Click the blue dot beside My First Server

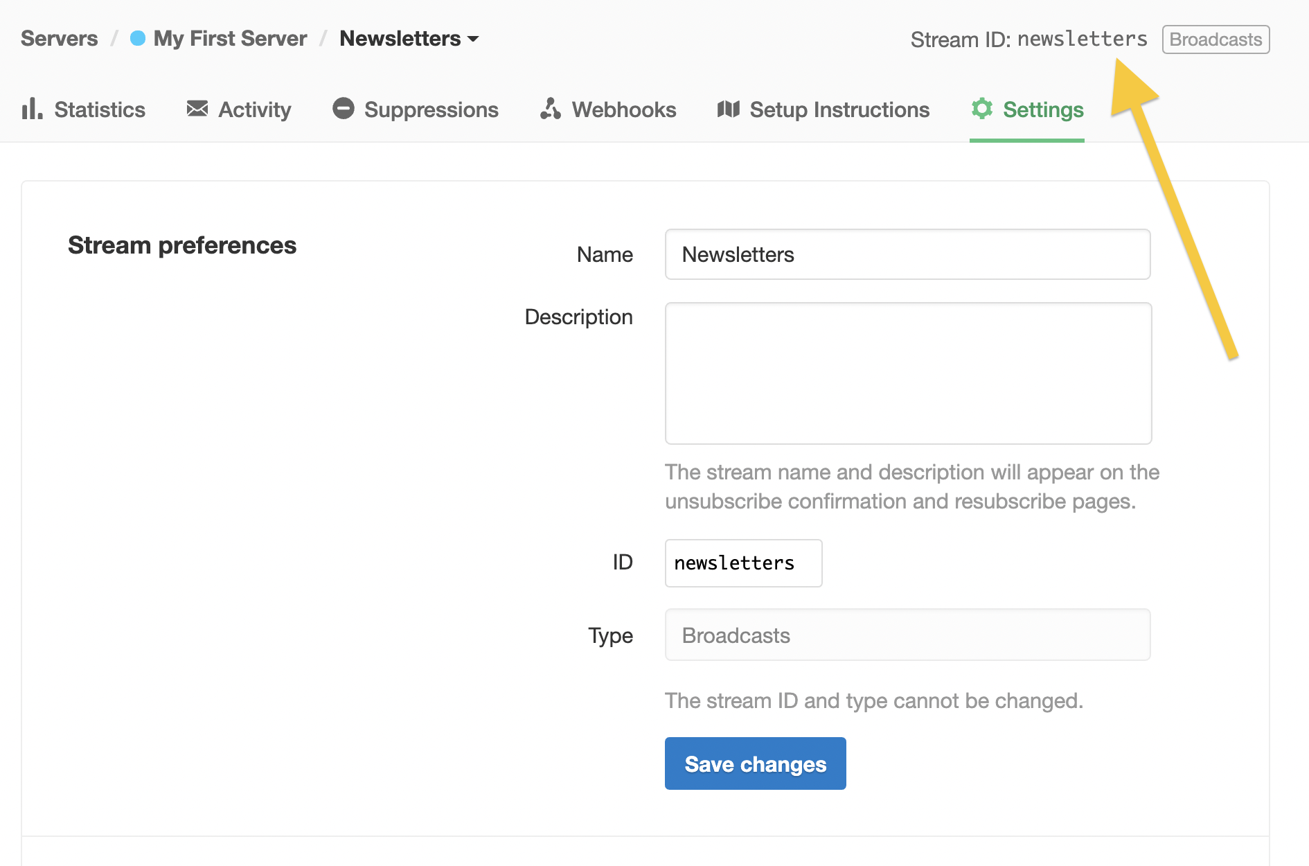(x=138, y=39)
